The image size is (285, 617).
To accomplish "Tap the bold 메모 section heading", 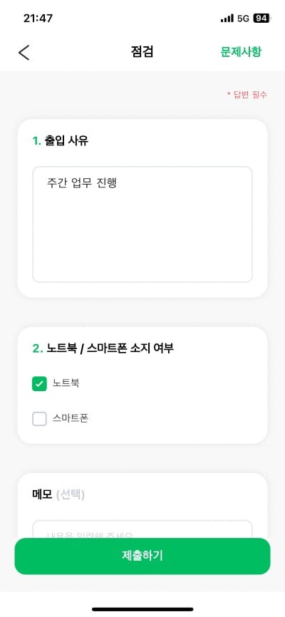I will pos(43,494).
